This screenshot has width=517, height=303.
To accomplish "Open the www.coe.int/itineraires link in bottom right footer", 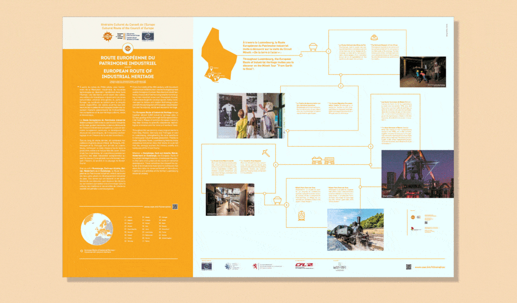I will pos(430,267).
